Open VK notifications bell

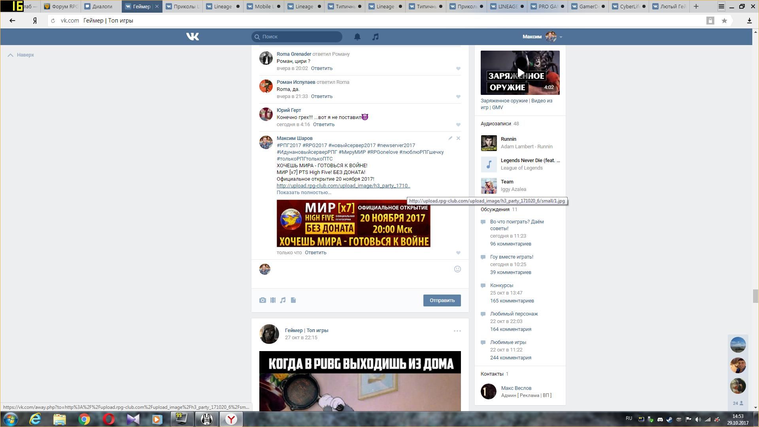click(x=357, y=37)
